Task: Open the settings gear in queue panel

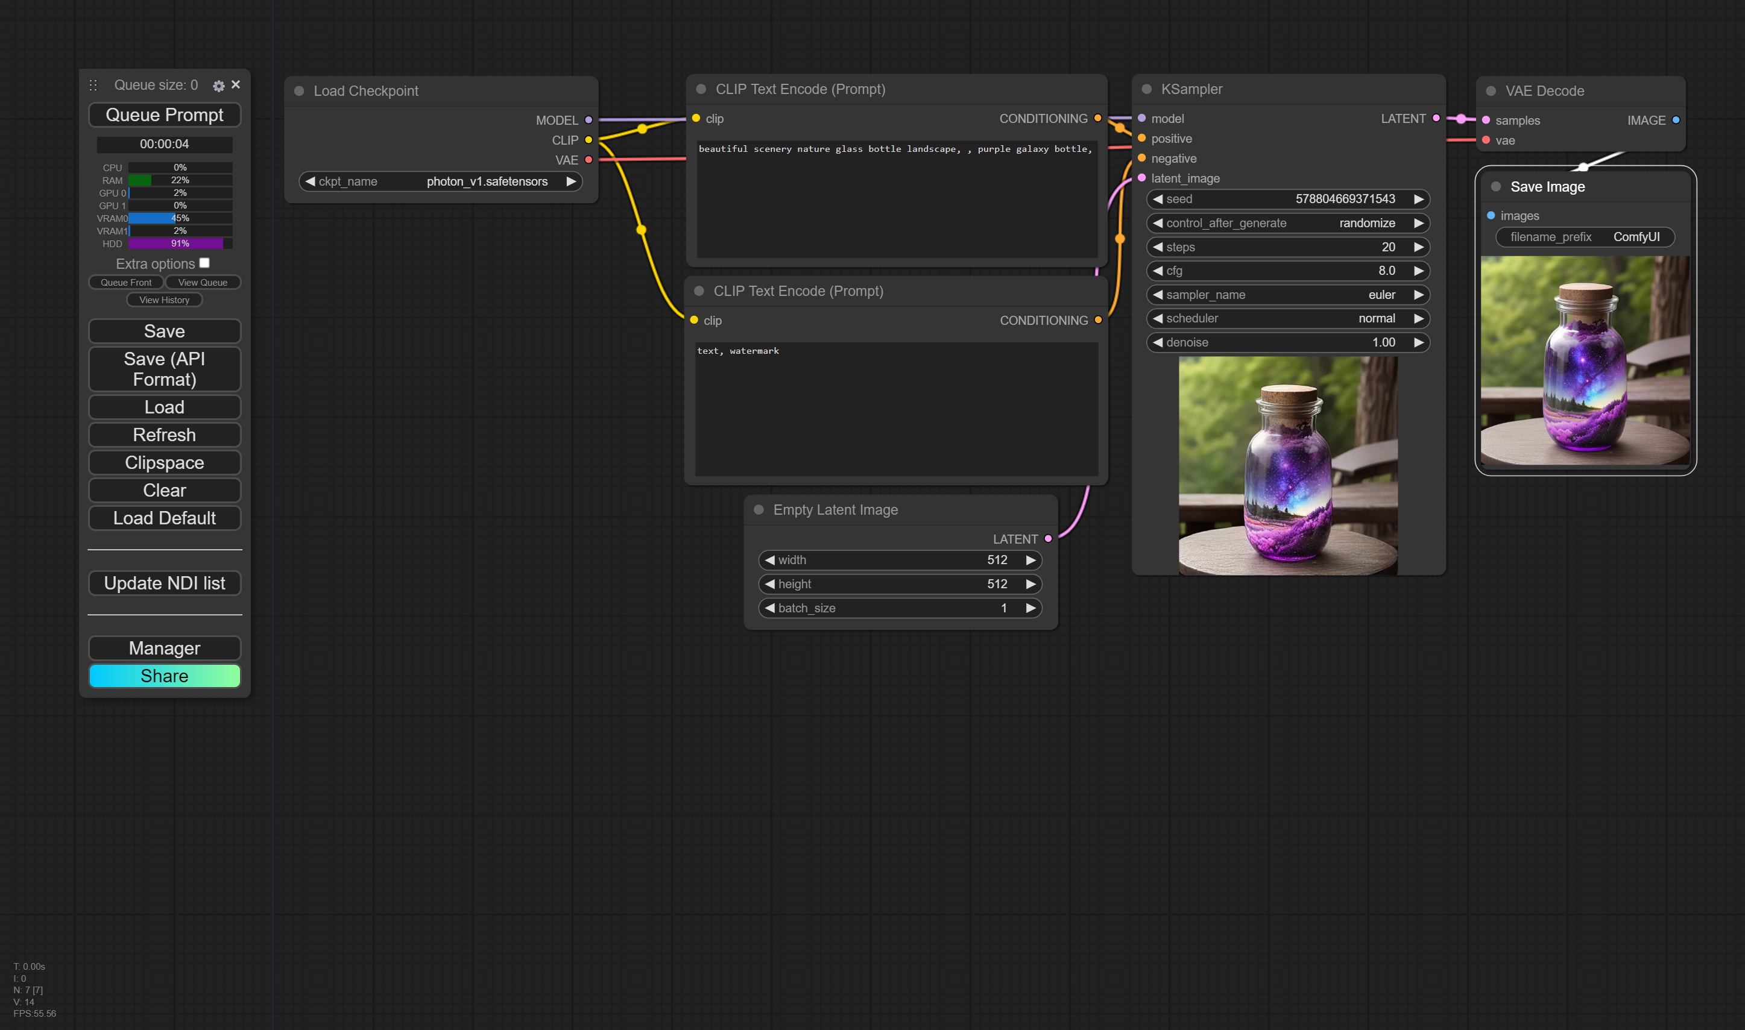Action: pyautogui.click(x=218, y=86)
